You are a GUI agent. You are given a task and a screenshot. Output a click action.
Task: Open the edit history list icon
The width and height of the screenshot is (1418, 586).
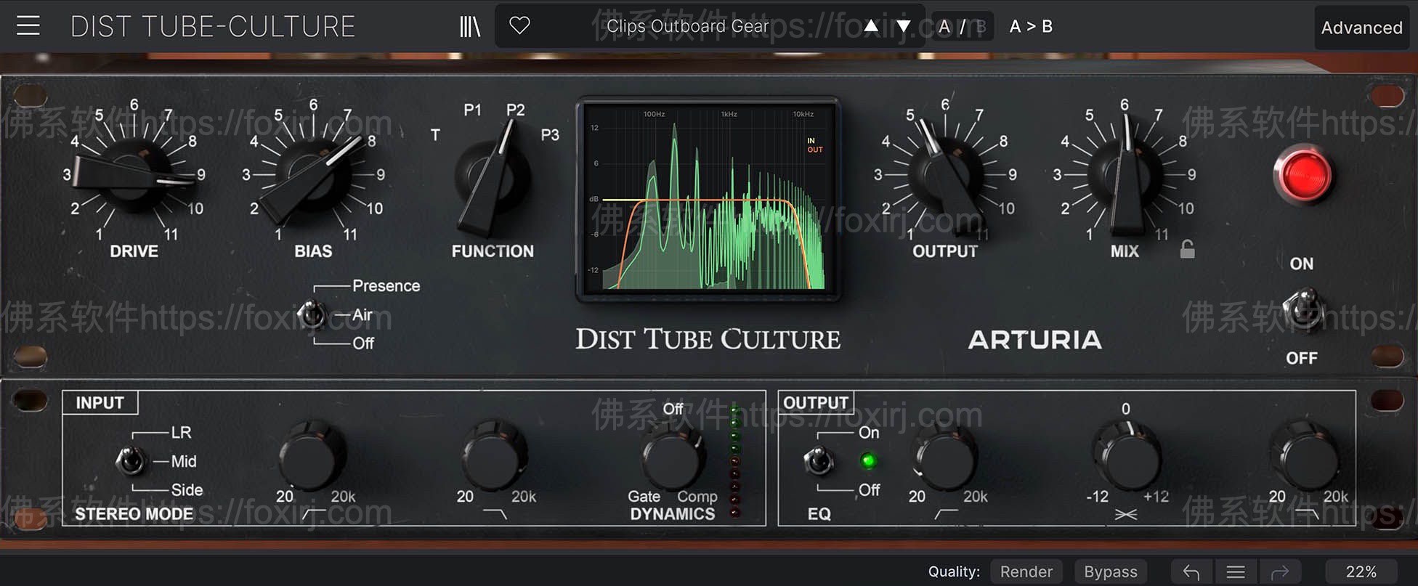pos(1236,571)
